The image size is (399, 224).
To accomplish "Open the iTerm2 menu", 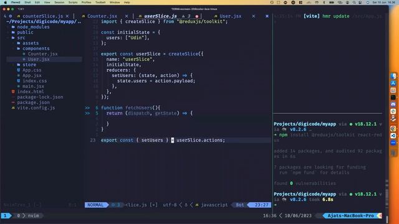I will (x=16, y=2).
